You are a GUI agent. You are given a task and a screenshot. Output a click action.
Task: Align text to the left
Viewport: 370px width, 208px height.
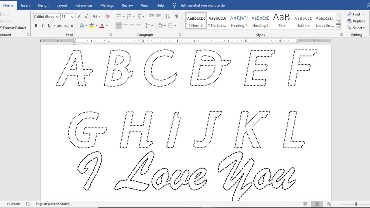[119, 26]
